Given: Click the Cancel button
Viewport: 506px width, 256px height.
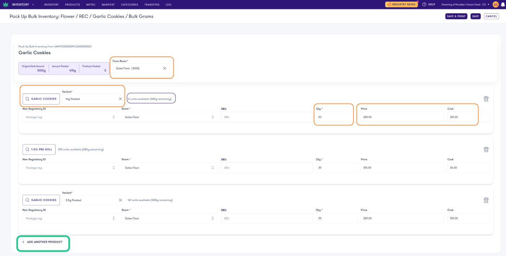Looking at the screenshot, I should (x=491, y=16).
